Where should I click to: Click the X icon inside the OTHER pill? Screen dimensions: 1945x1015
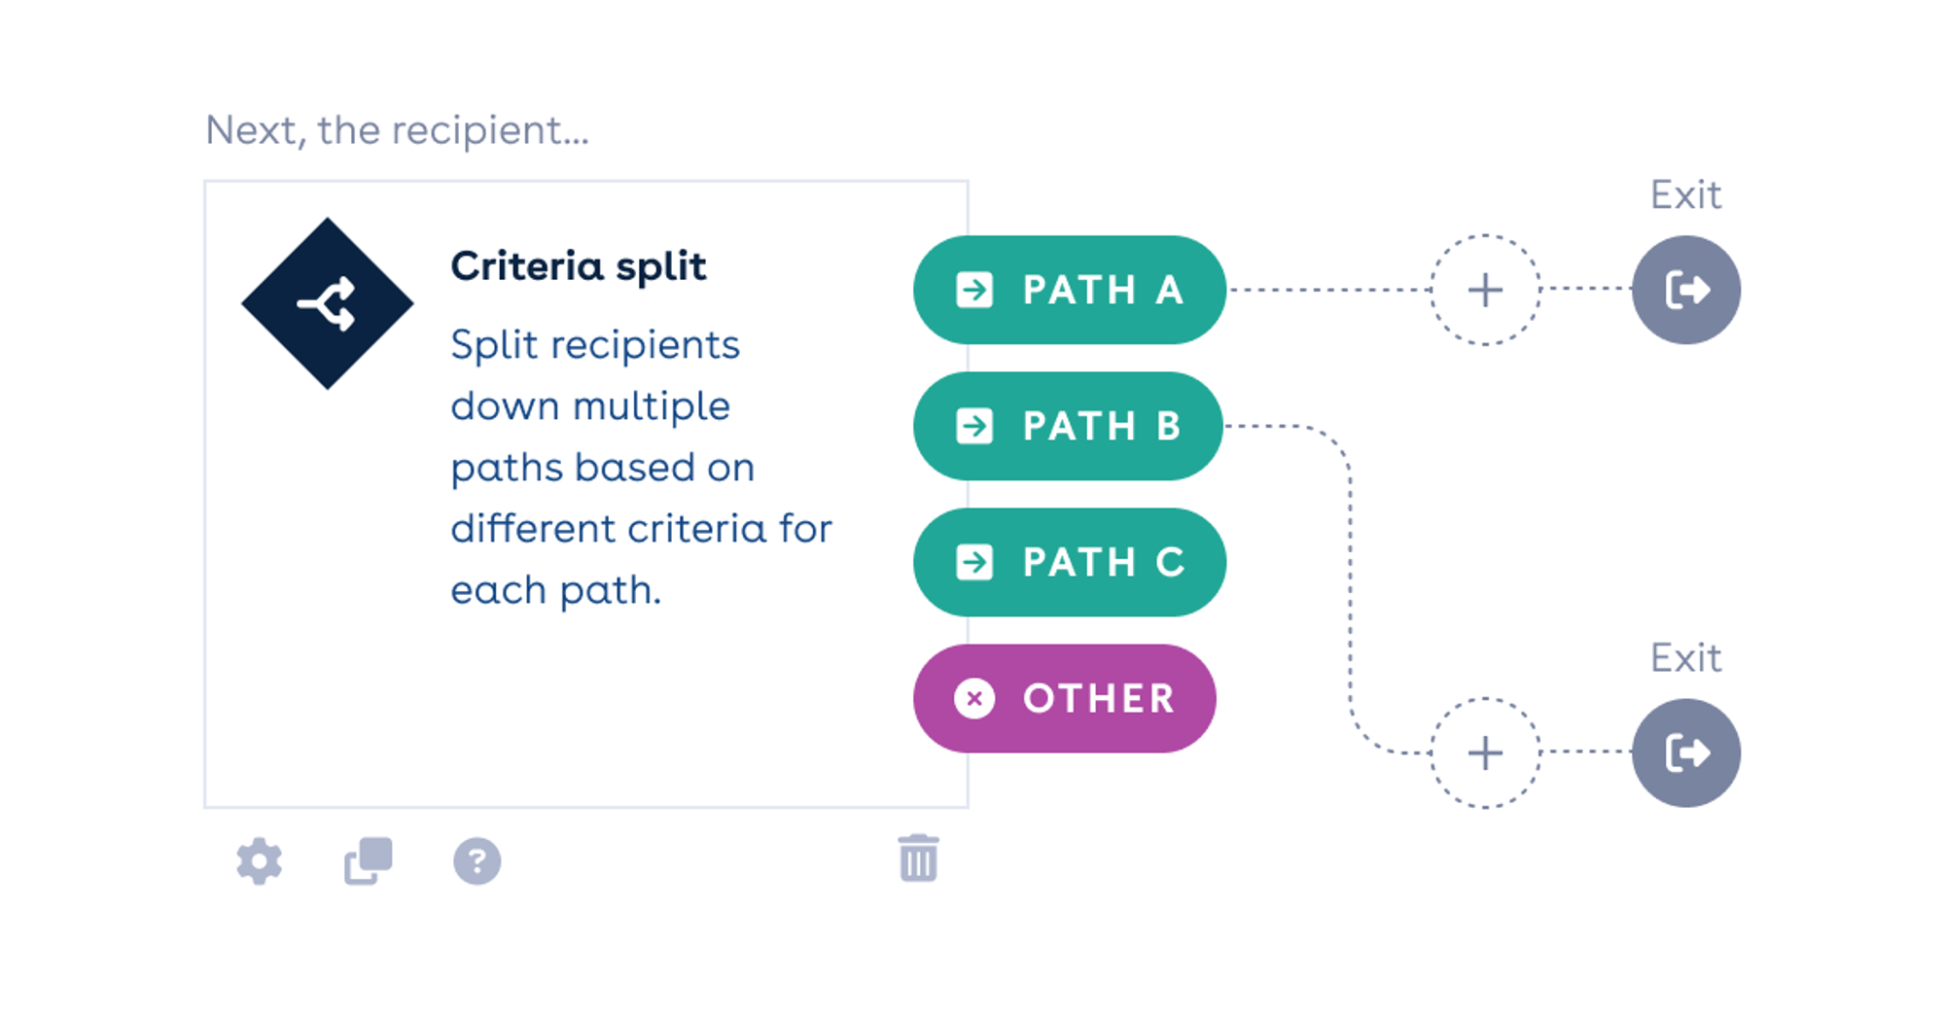[x=975, y=697]
